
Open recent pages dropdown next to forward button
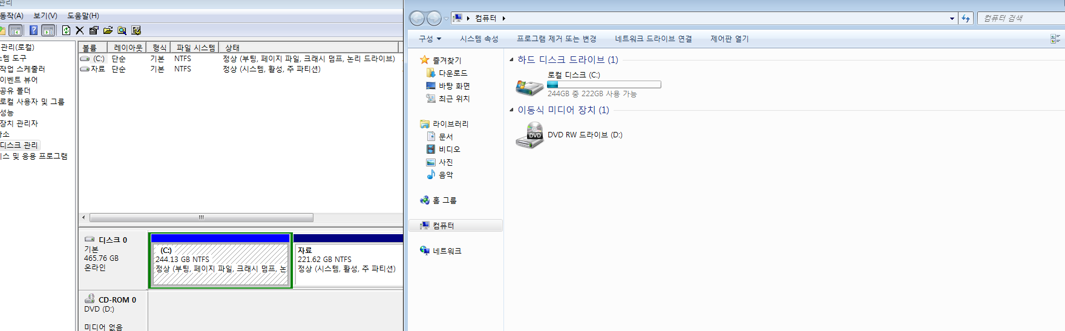(446, 19)
